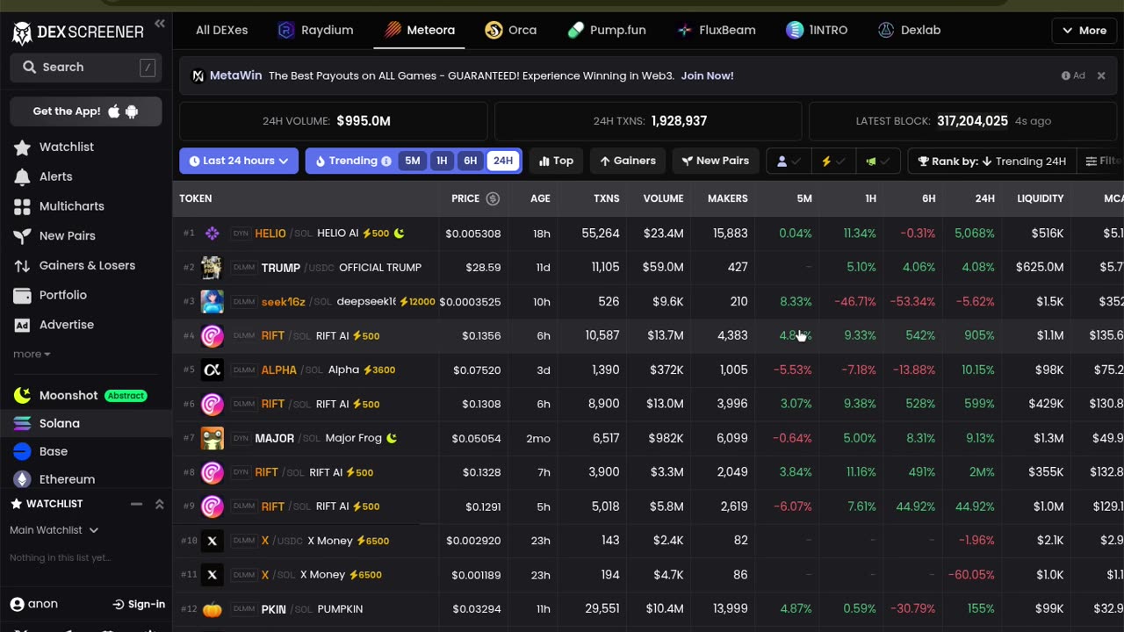Switch to Meteora DEX tab
The height and width of the screenshot is (632, 1124).
pyautogui.click(x=420, y=30)
